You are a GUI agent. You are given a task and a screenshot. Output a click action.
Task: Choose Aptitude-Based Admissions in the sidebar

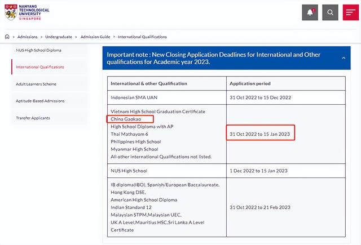click(x=40, y=101)
